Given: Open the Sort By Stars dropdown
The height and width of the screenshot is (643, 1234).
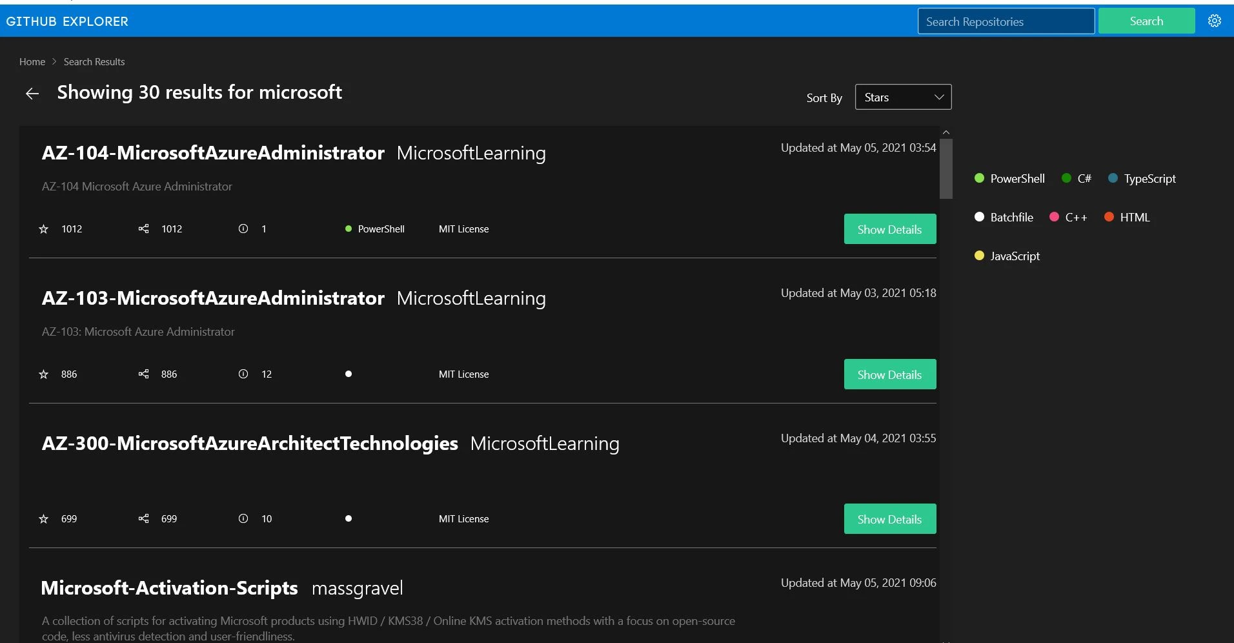Looking at the screenshot, I should (903, 97).
